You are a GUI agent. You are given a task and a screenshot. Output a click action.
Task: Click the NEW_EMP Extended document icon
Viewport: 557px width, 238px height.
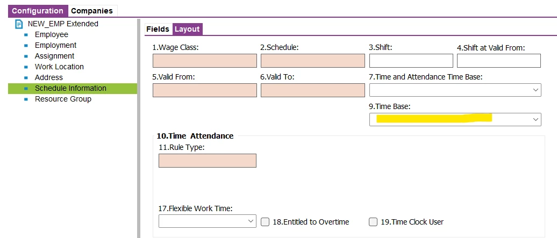pos(19,24)
